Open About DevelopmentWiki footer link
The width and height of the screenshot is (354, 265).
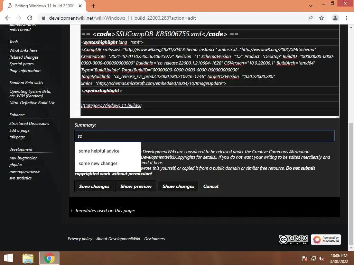coord(118,239)
